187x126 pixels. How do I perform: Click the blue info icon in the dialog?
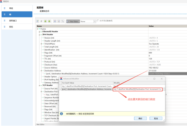pyautogui.click(x=61, y=114)
